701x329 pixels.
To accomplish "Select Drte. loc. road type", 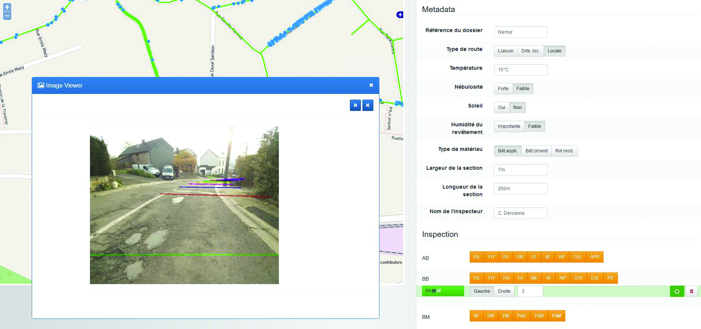I will point(531,51).
